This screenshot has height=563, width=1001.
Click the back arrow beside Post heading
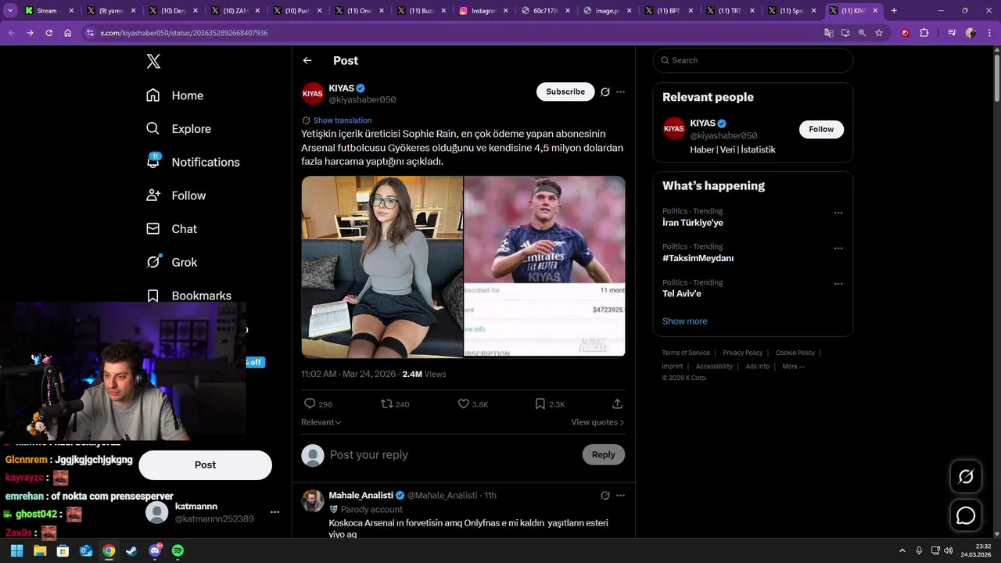pyautogui.click(x=307, y=60)
